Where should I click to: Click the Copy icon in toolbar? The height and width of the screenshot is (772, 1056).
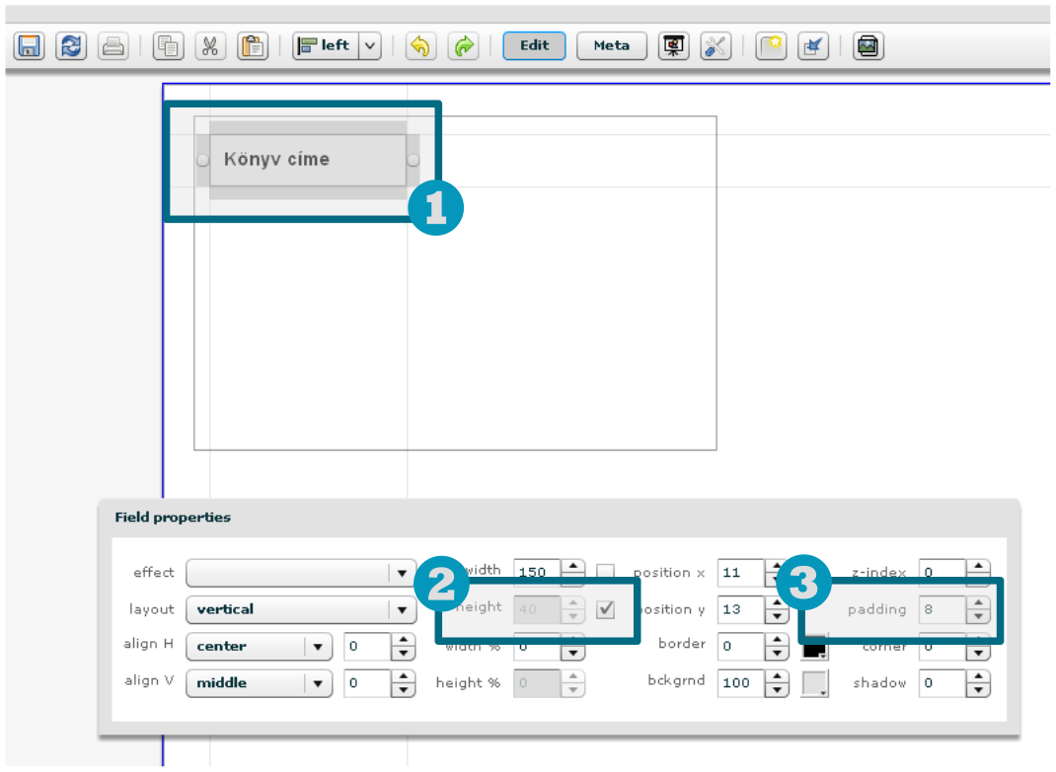tap(169, 46)
